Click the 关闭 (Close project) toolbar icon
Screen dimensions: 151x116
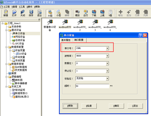[23, 13]
